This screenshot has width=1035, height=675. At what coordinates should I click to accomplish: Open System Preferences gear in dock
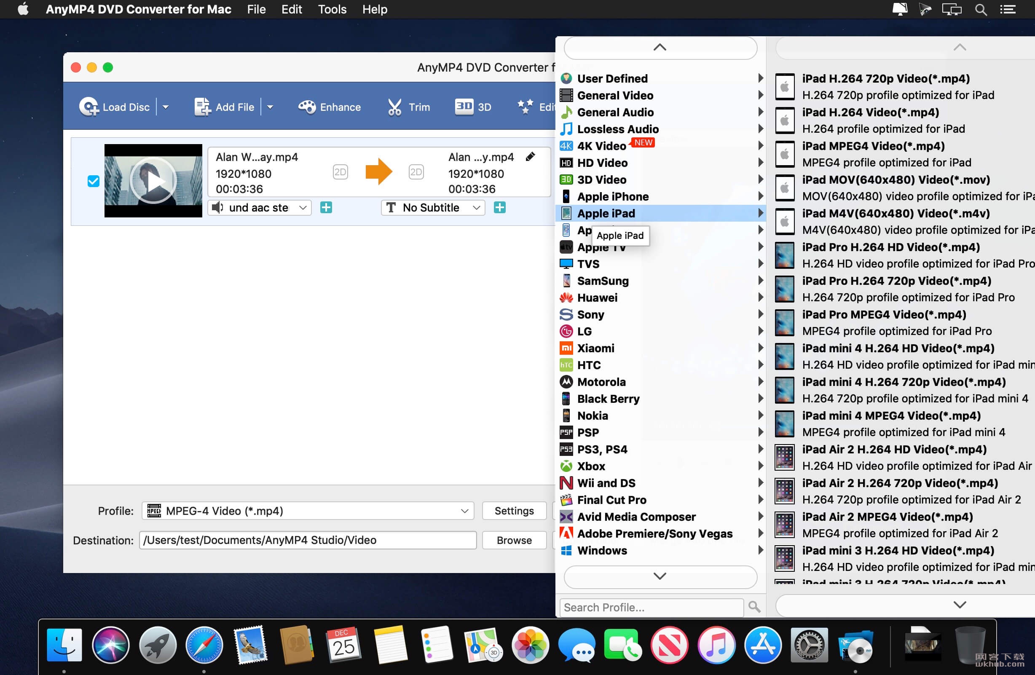coord(809,645)
